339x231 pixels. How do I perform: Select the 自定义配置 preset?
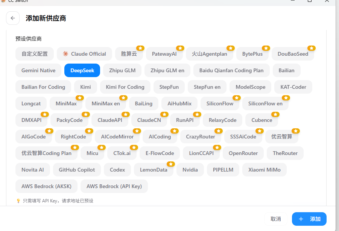point(35,54)
